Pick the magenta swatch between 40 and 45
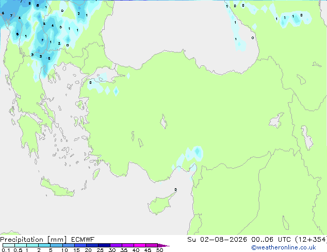 click(140, 245)
